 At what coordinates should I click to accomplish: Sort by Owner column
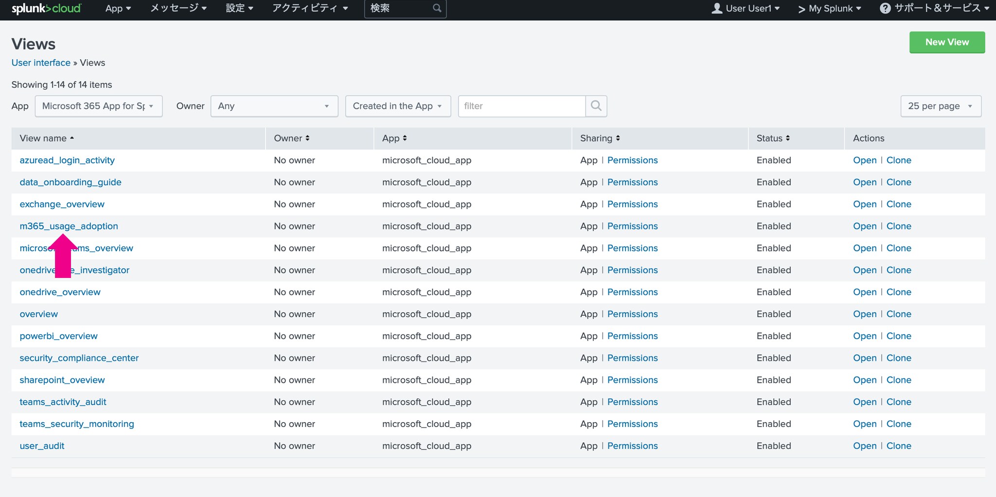pos(291,138)
